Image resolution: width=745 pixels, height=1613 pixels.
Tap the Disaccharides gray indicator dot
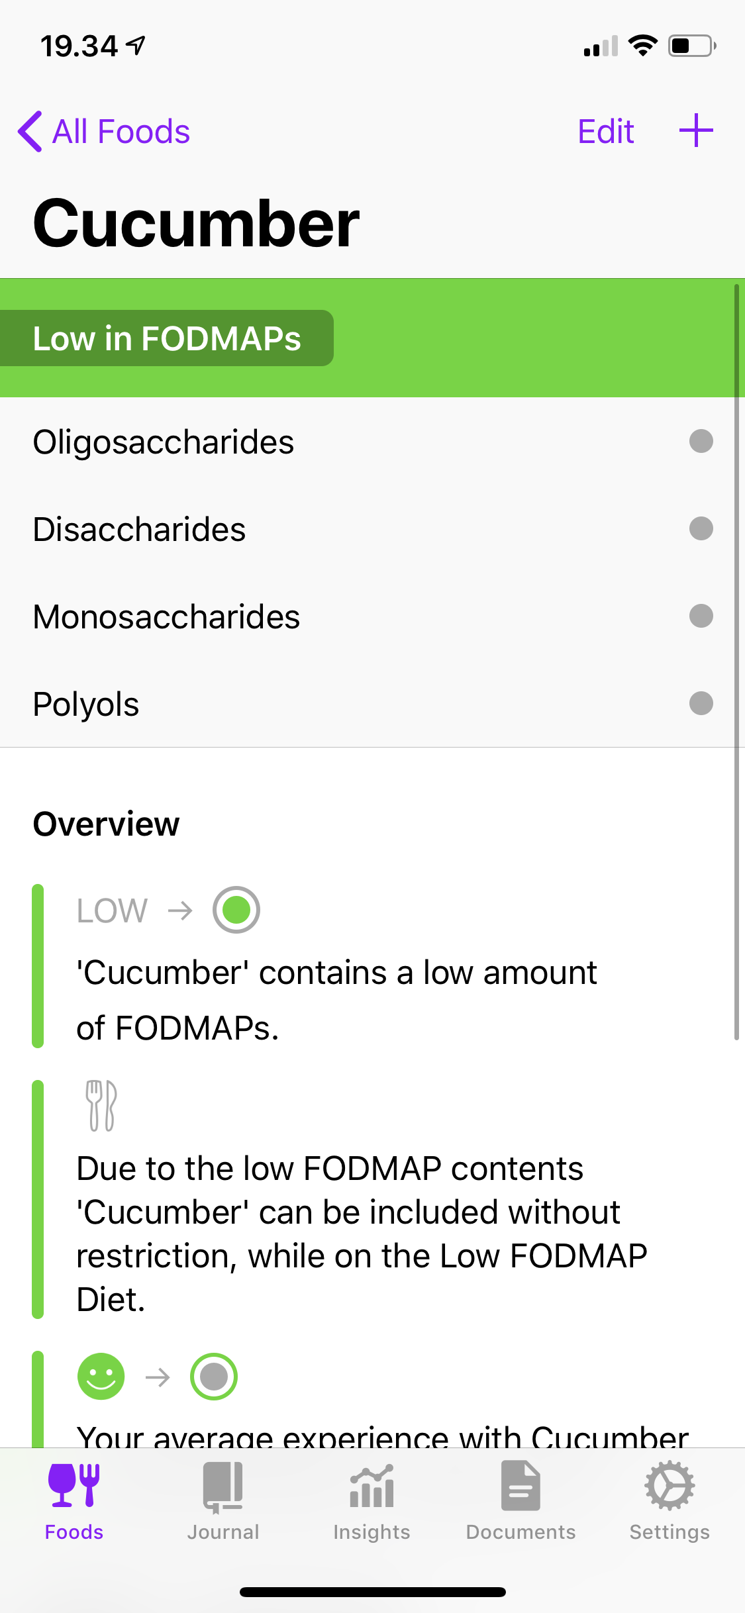(701, 528)
